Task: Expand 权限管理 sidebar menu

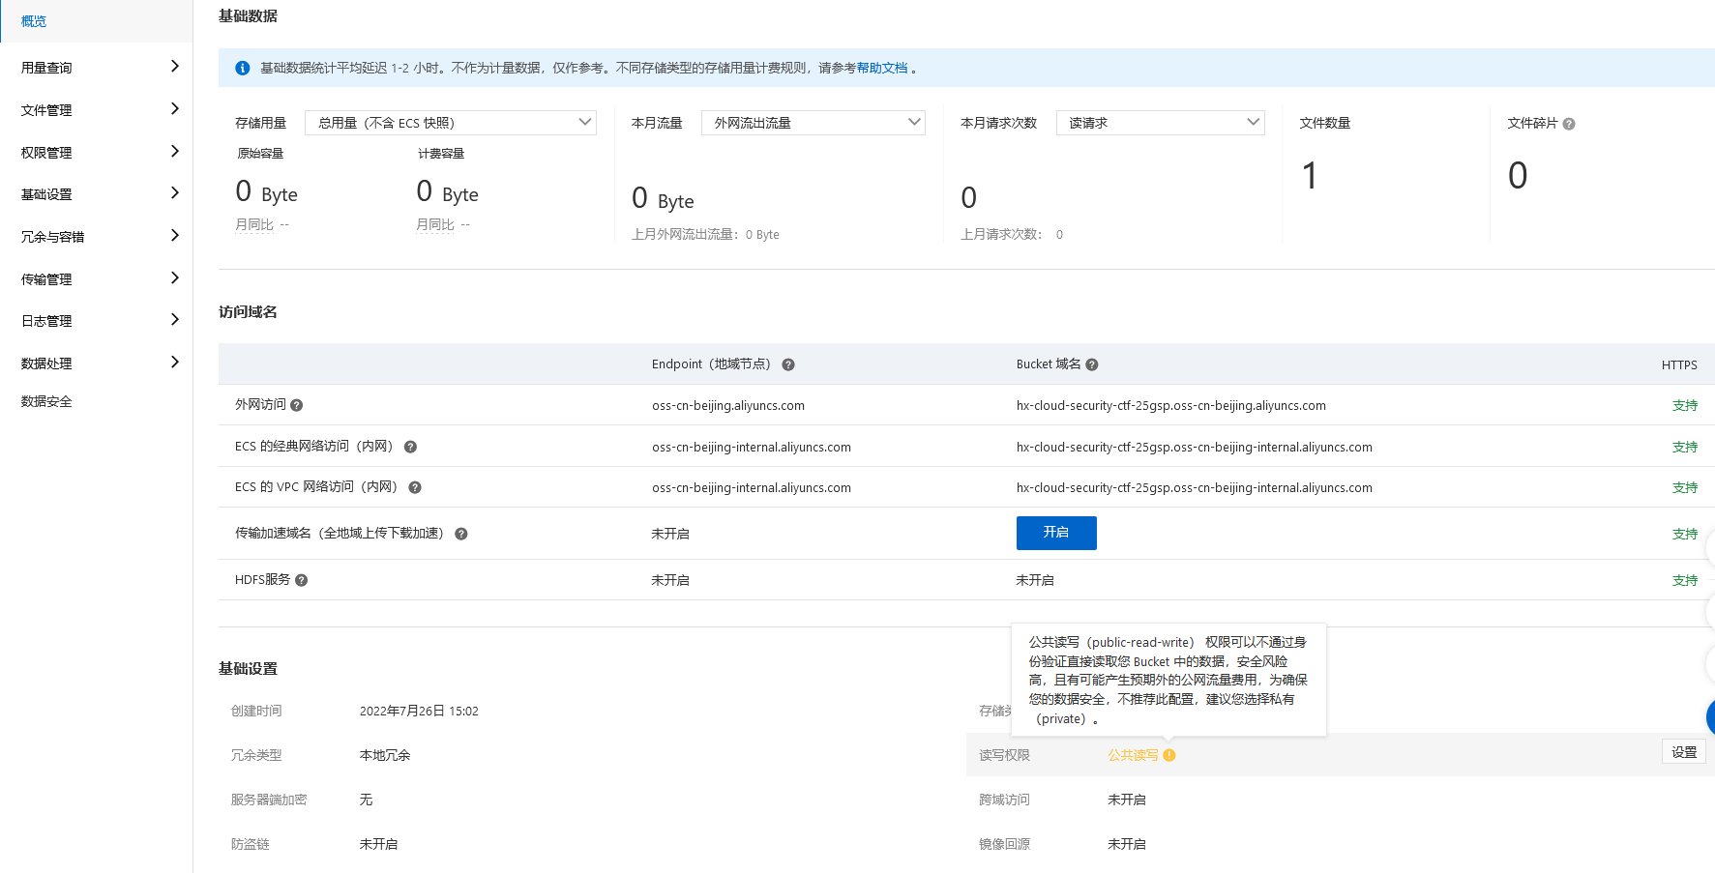Action: [97, 152]
